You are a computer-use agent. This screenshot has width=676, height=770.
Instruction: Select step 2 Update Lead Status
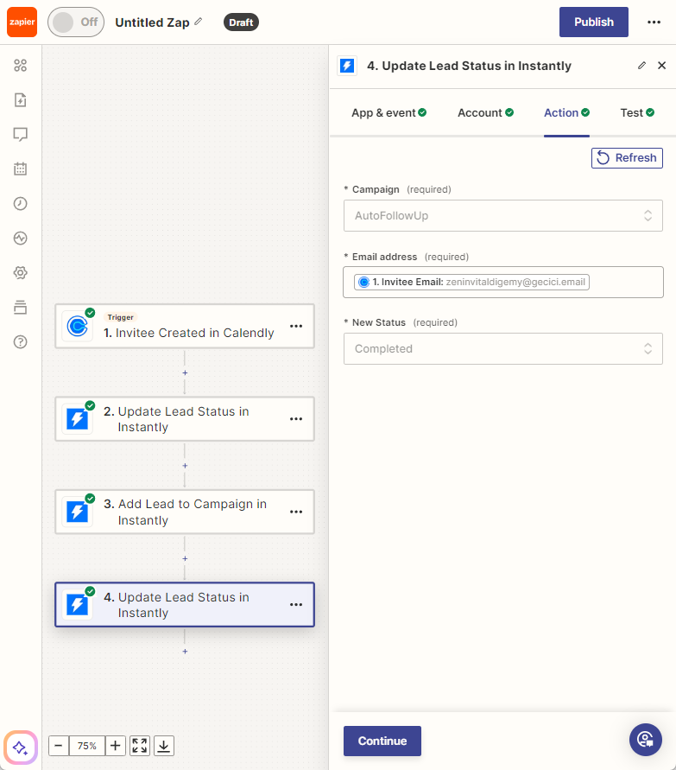click(x=185, y=419)
